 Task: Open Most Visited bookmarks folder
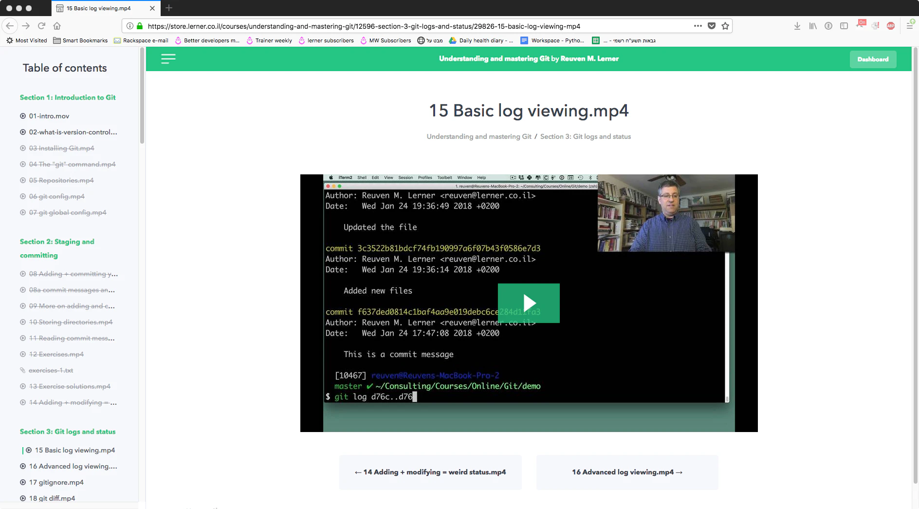27,40
